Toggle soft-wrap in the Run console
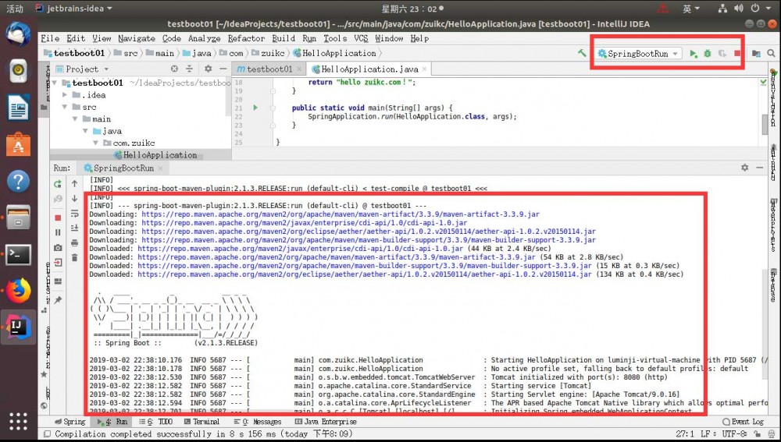 tap(74, 214)
